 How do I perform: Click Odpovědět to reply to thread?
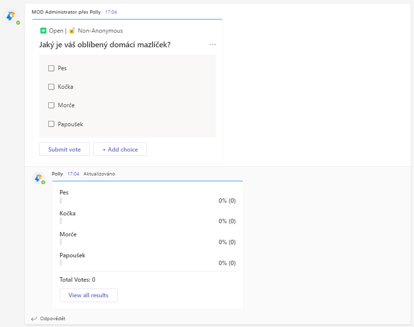pos(53,319)
